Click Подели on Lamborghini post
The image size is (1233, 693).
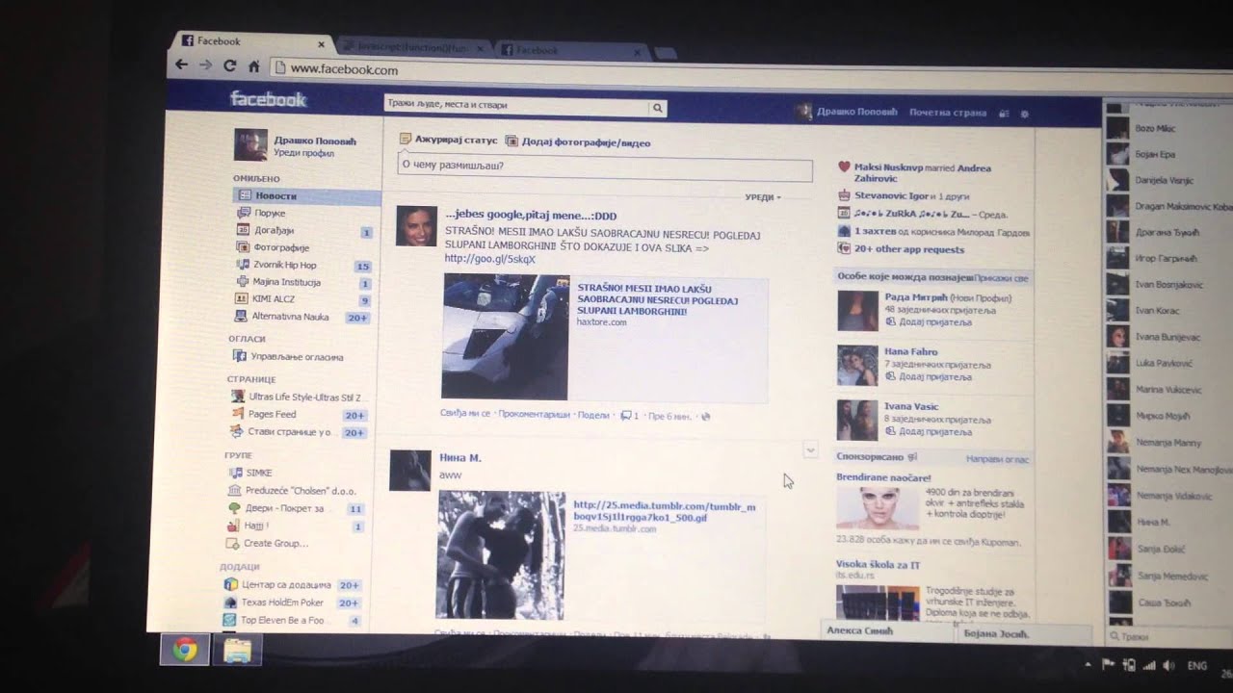click(x=594, y=415)
